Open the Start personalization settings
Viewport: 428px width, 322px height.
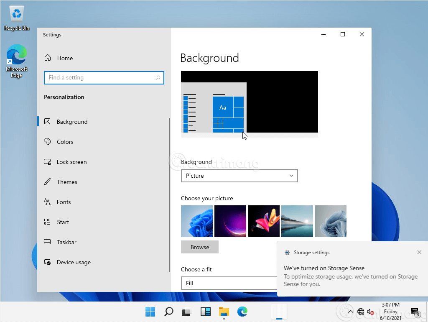pyautogui.click(x=64, y=222)
